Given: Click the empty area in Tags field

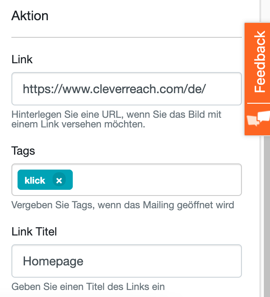Looking at the screenshot, I should point(157,180).
